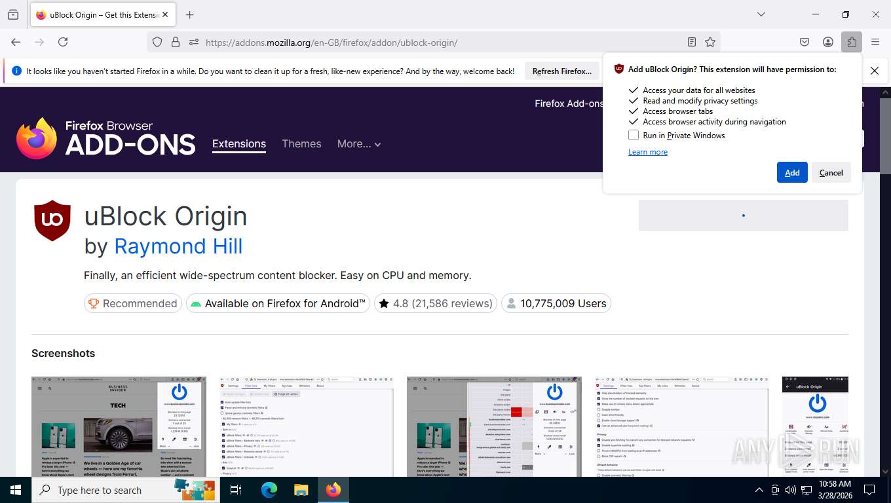
Task: Toggle reader view icon
Action: coord(692,42)
